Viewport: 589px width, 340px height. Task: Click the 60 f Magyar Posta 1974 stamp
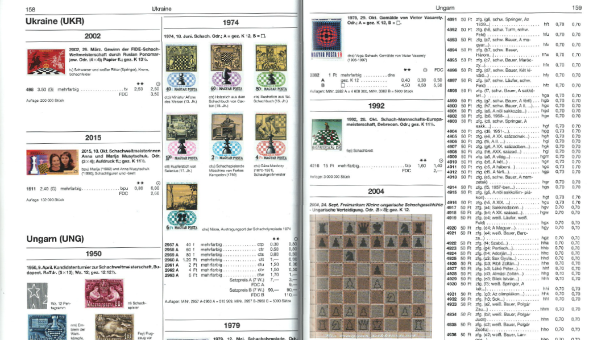(x=226, y=68)
